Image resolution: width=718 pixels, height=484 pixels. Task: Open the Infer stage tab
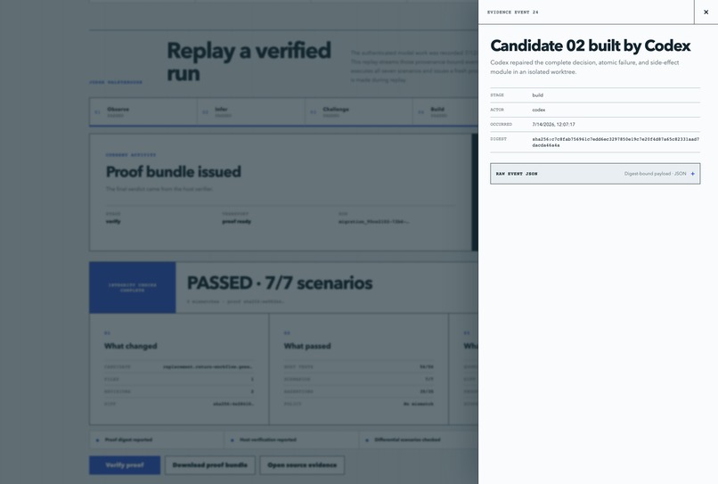[251, 111]
